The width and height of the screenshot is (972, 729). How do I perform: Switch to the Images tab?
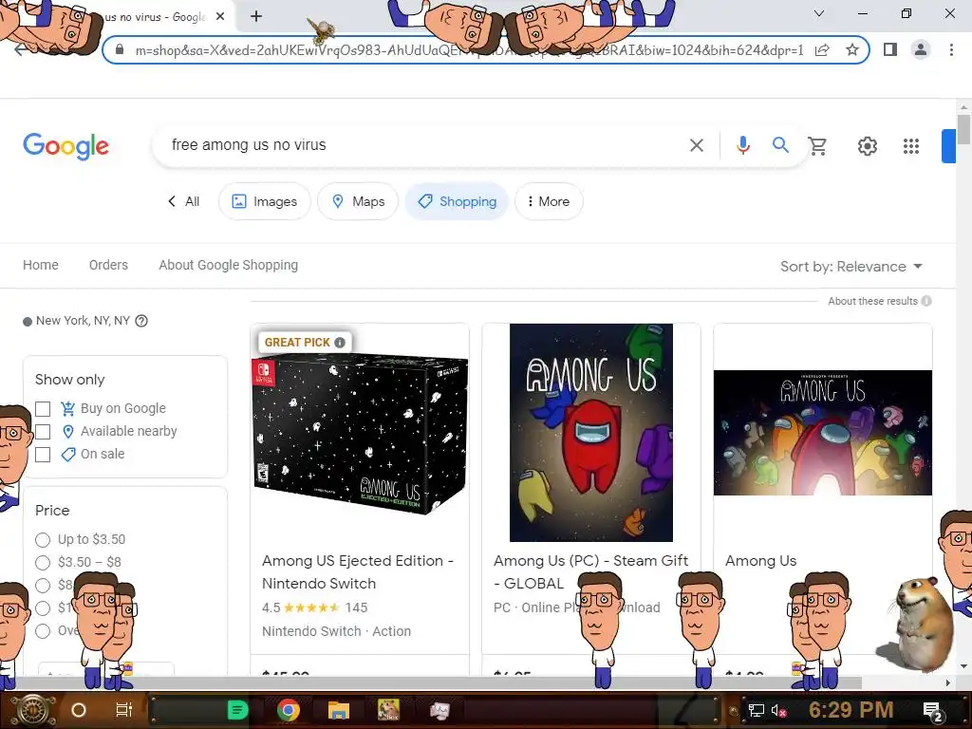tap(265, 201)
